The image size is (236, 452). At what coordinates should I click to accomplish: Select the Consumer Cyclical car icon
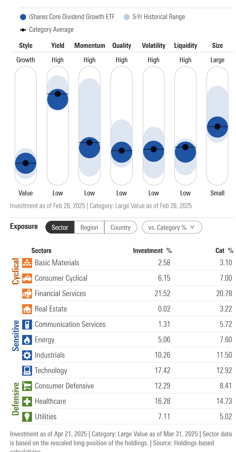point(27,278)
